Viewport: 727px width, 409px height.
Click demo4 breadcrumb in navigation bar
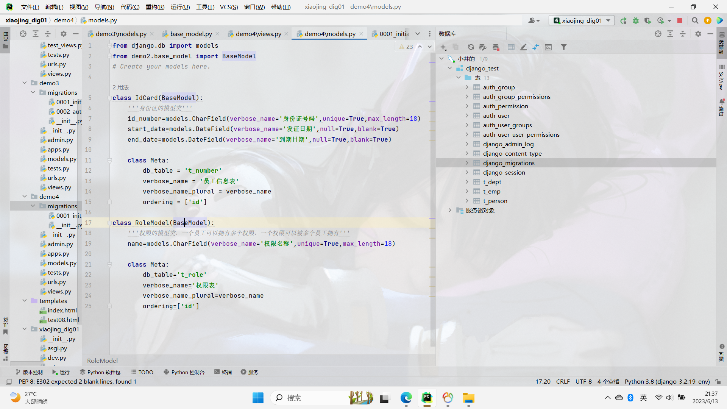(64, 20)
